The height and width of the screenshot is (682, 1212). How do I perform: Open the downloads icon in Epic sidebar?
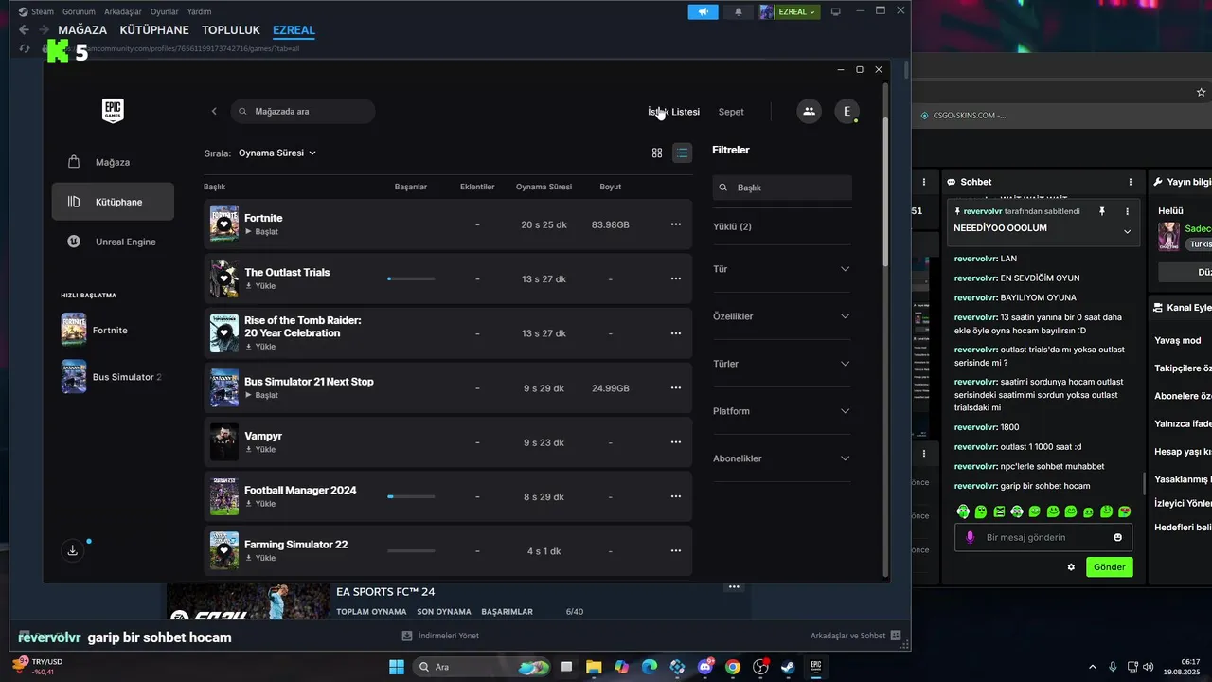coord(73,550)
